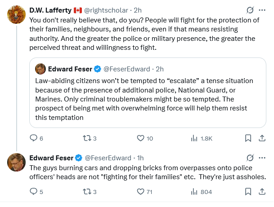This screenshot has width=274, height=207.
Task: Repost D.W. Lafferty's tweet
Action: pos(85,138)
